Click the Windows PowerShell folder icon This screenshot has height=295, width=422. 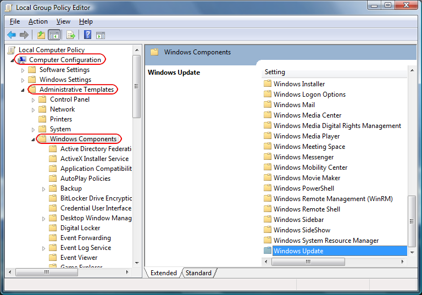(x=268, y=188)
